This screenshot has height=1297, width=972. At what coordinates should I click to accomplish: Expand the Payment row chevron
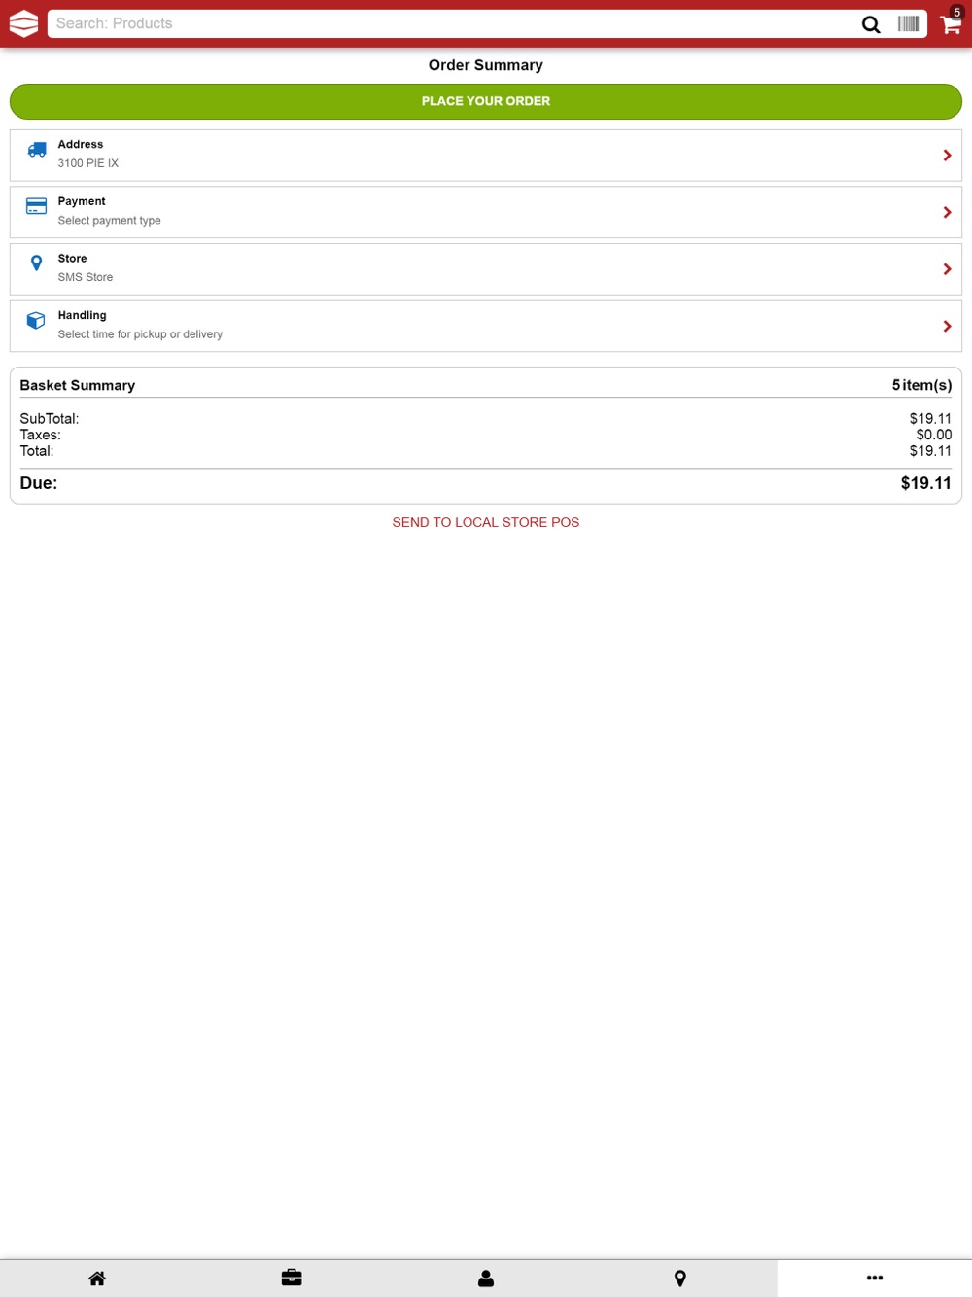(x=947, y=212)
